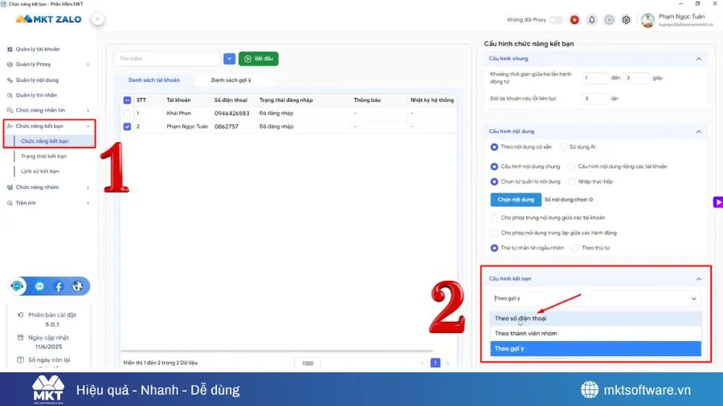Click the Quản lý Proxy sidebar icon
Viewport: 723px width, 406px height.
[10, 64]
